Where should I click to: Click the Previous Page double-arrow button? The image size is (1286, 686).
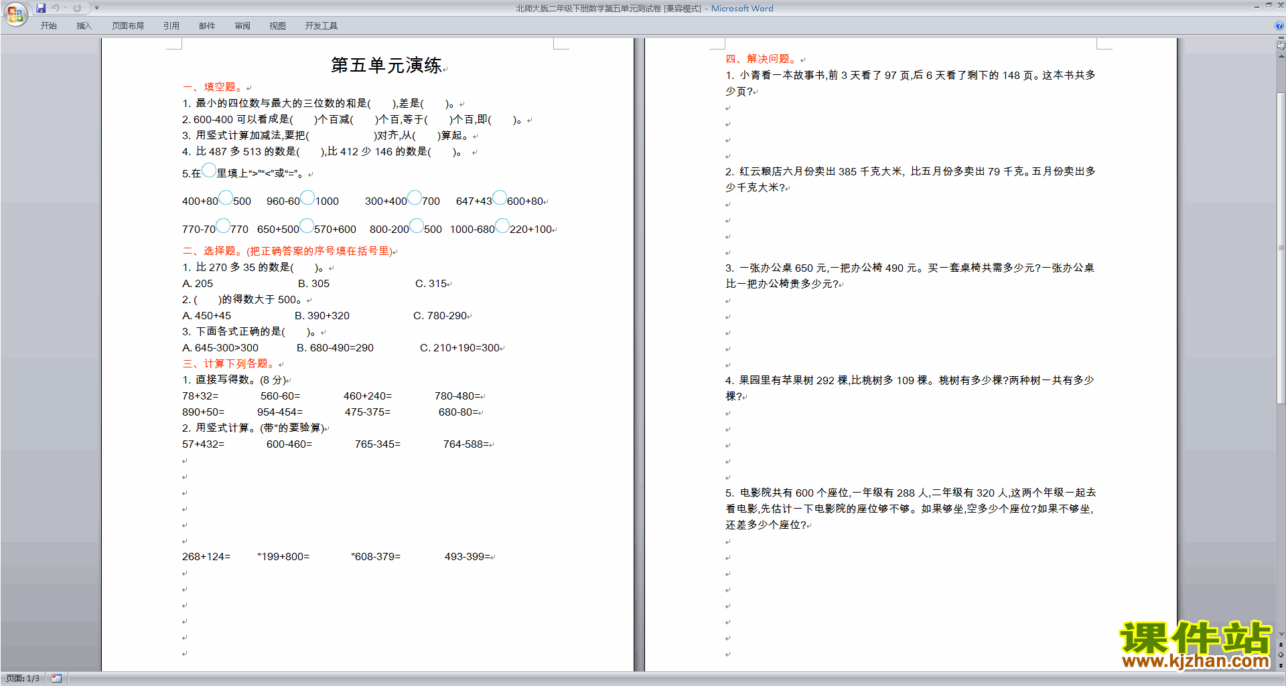[x=1281, y=645]
